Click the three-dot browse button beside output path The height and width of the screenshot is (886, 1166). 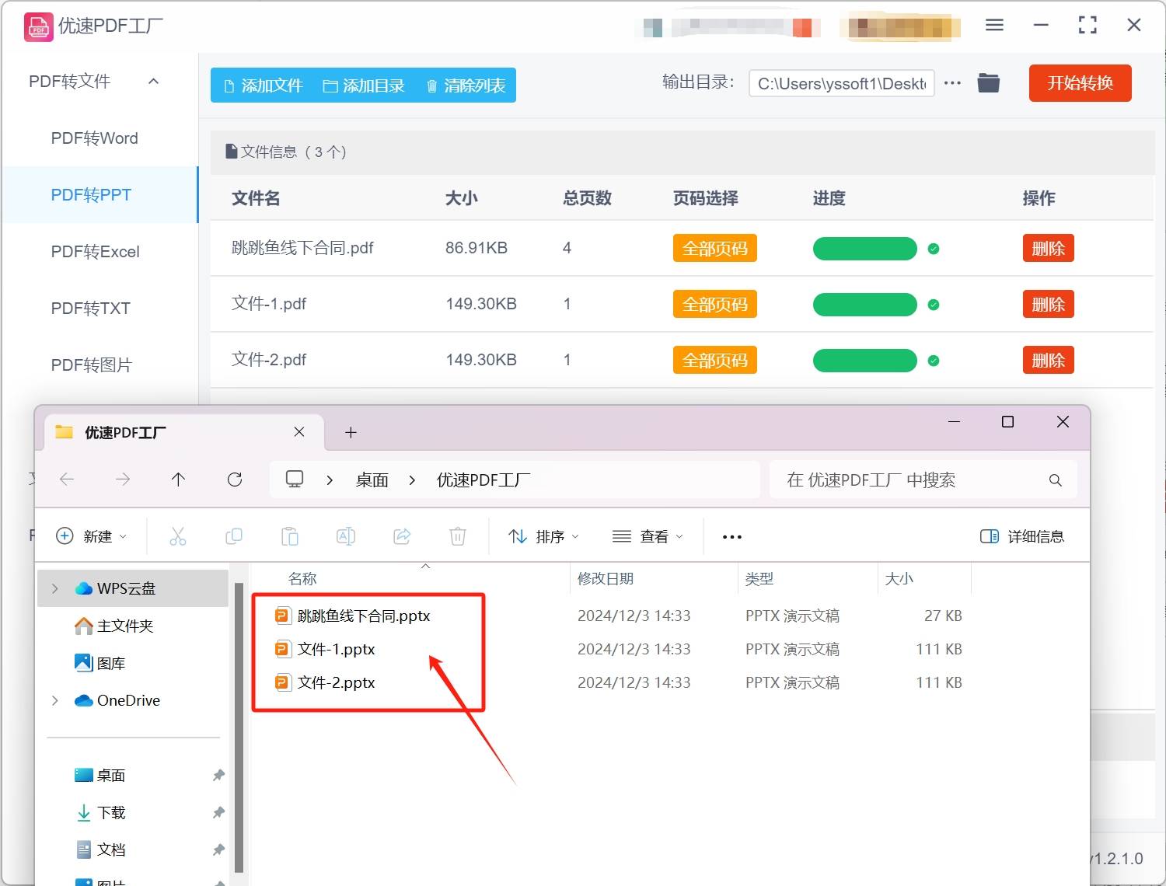(x=952, y=82)
